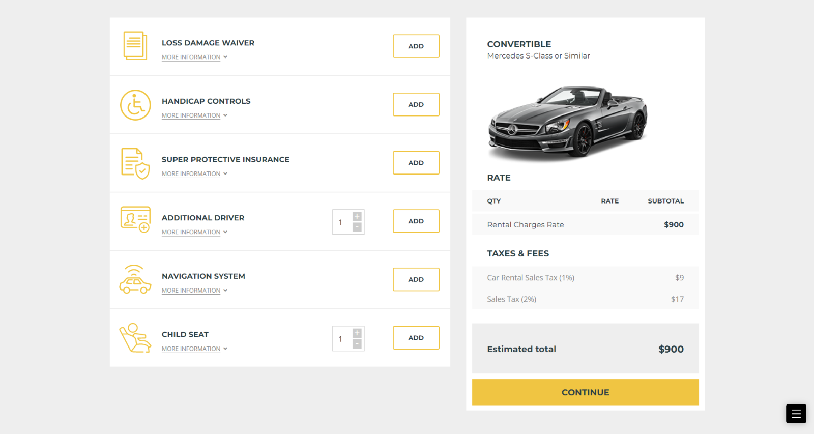814x434 pixels.
Task: Add the Navigation System option
Action: tap(416, 279)
